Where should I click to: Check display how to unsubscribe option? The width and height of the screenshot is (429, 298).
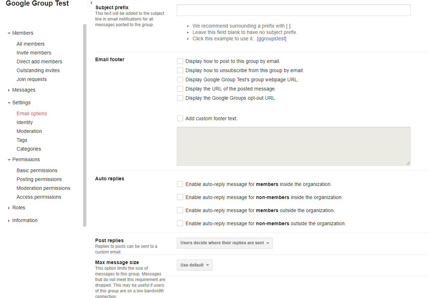[x=180, y=70]
